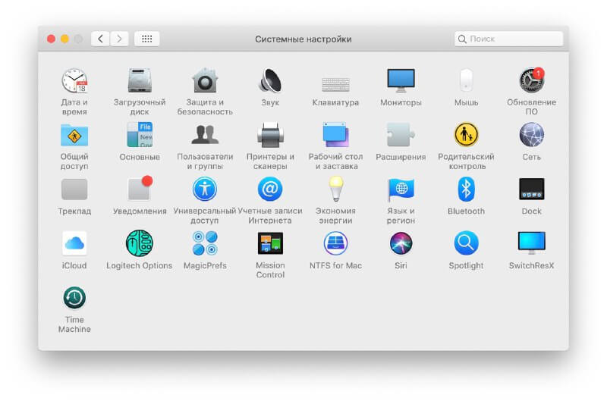This screenshot has height=401, width=607.
Task: Open Трекпад preferences
Action: pos(74,189)
